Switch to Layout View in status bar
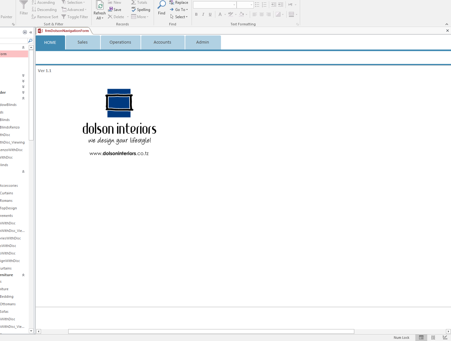451x341 pixels. [x=433, y=338]
